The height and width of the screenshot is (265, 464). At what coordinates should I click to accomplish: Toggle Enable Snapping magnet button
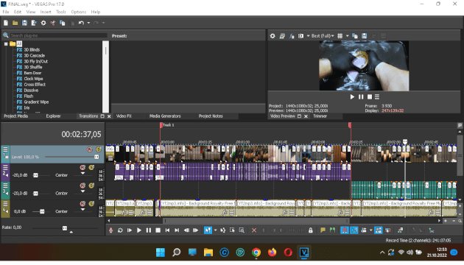345,230
